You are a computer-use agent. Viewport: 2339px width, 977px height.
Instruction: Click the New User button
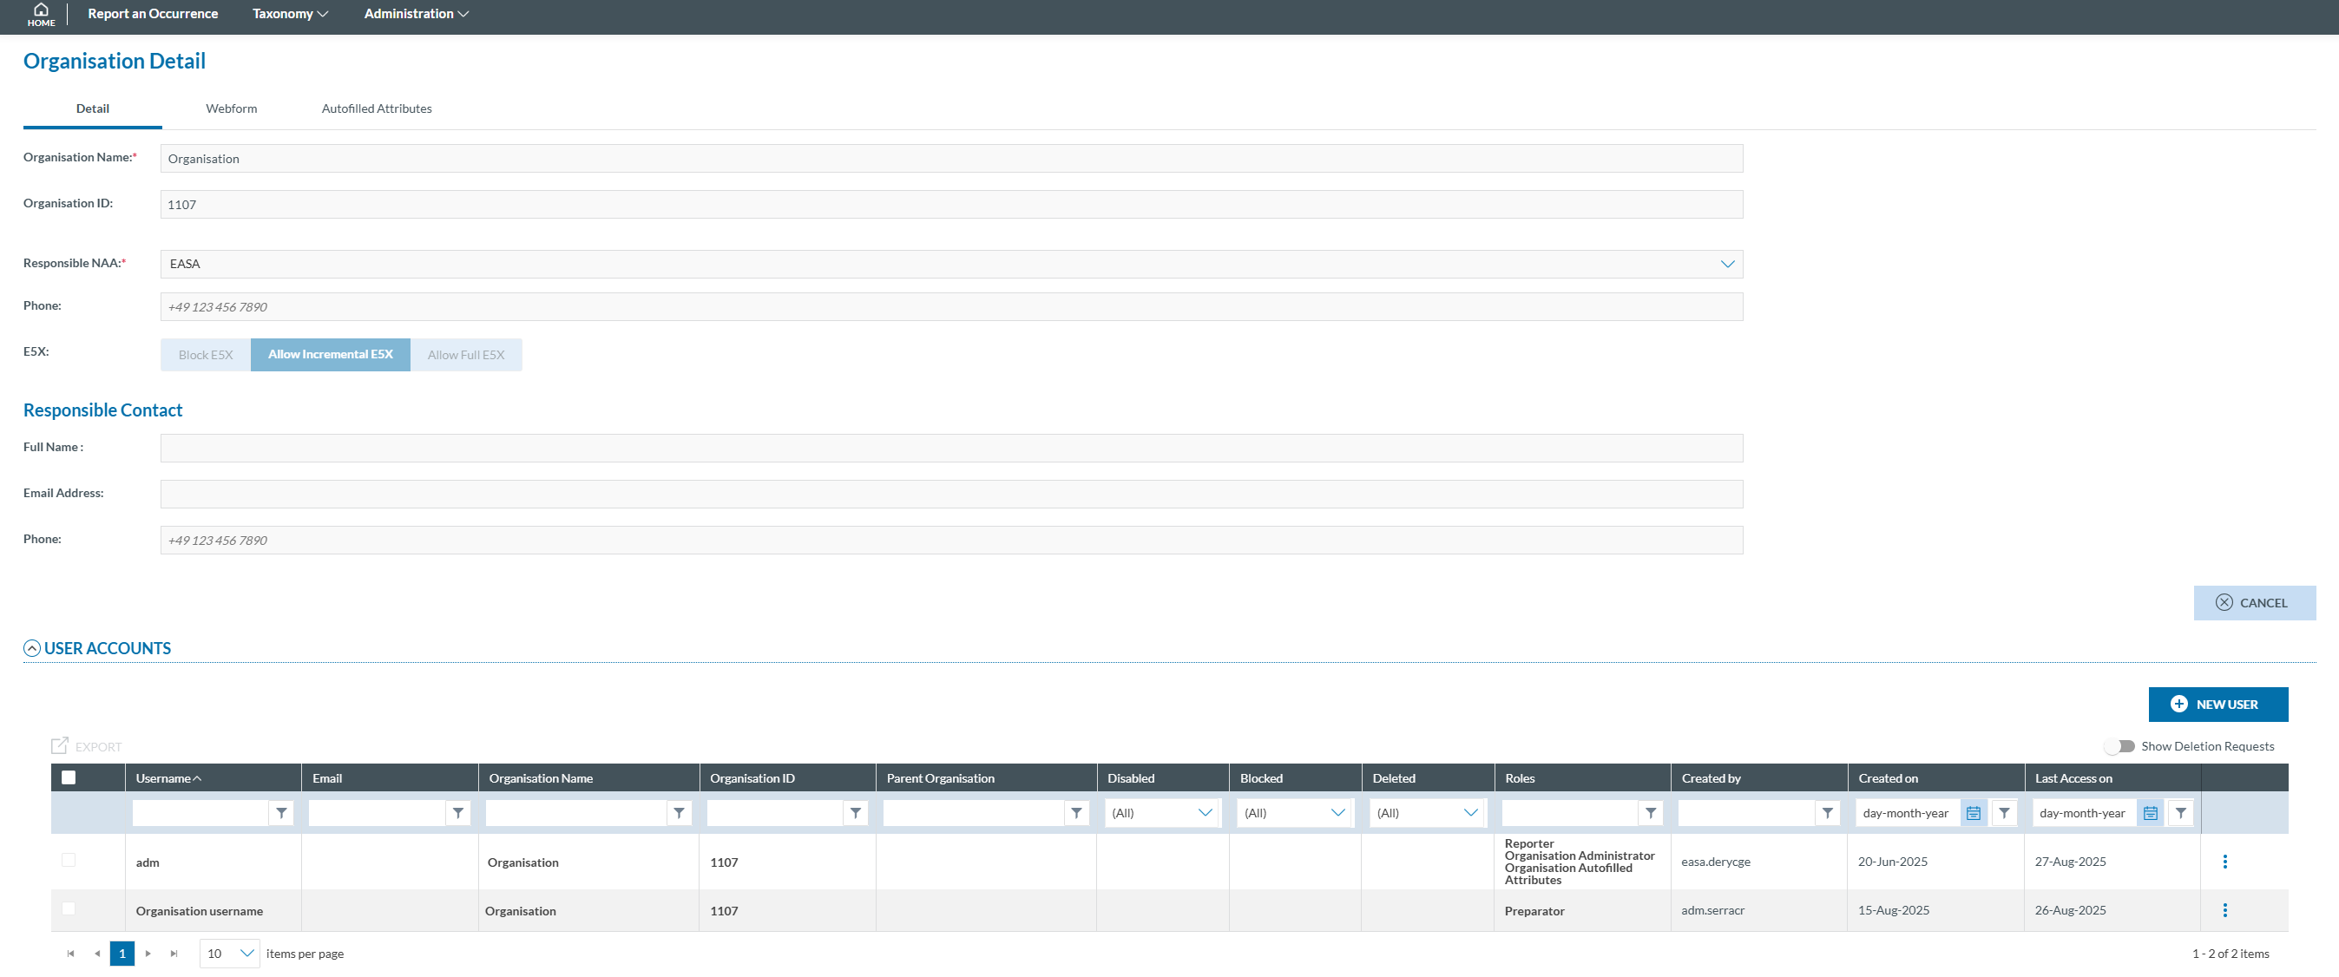pos(2217,704)
